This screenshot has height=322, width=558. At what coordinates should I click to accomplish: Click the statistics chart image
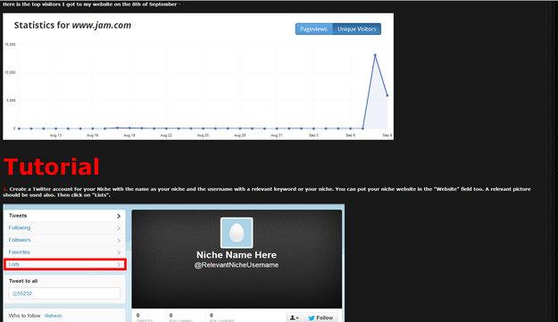coord(198,77)
